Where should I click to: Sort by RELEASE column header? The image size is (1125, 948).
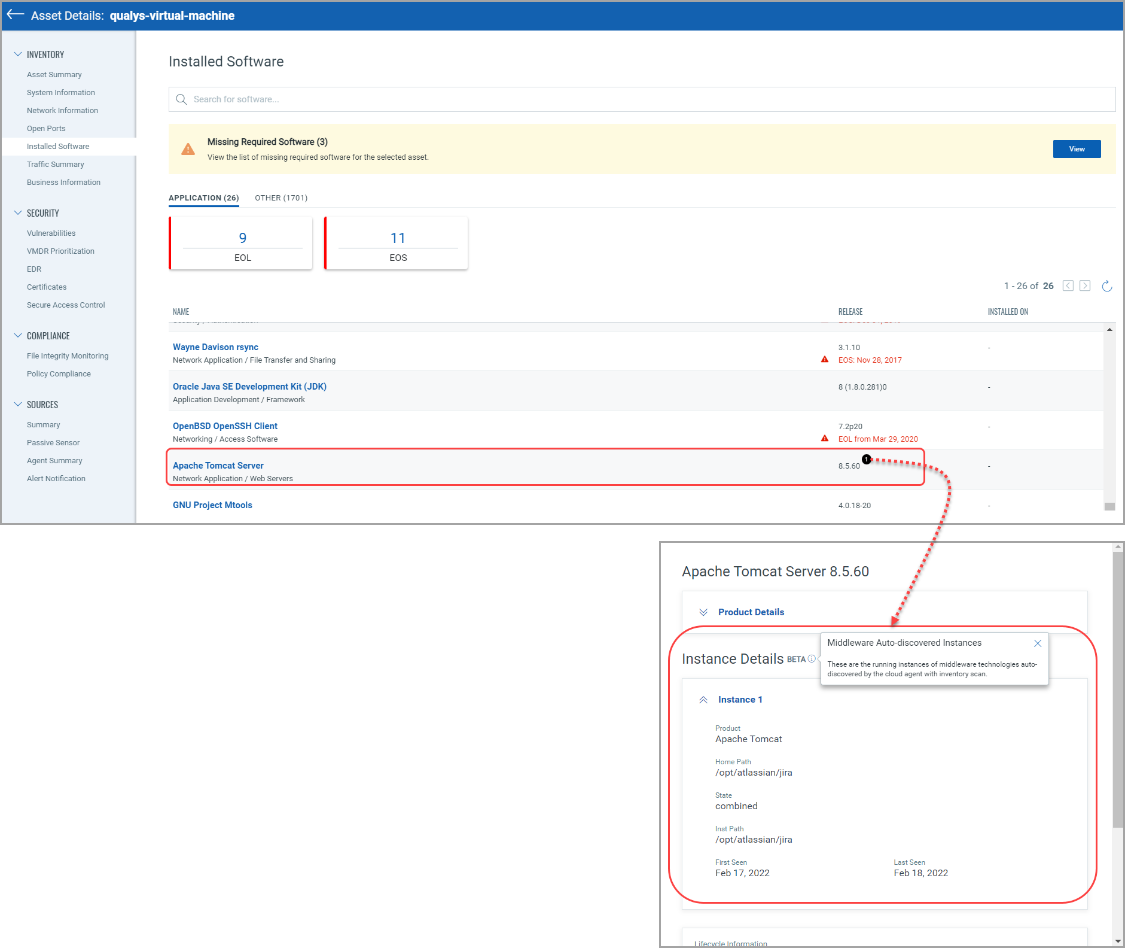[x=850, y=312]
